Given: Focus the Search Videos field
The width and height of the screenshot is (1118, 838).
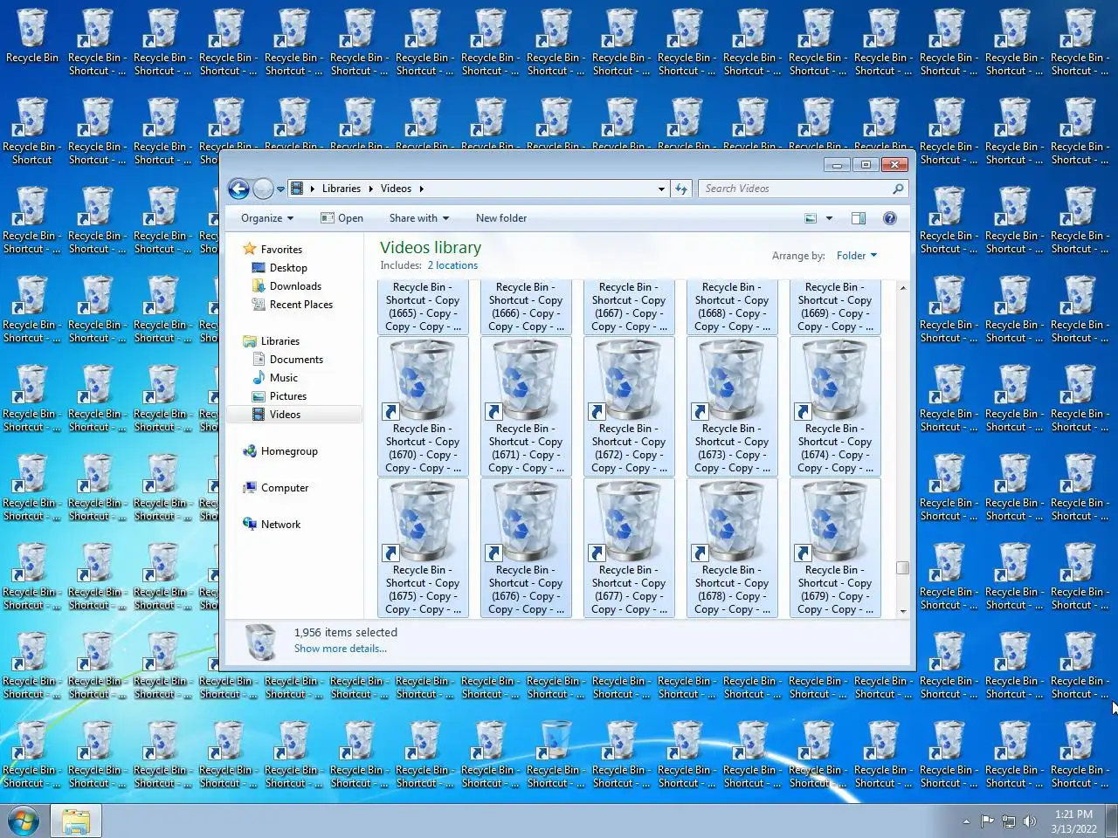Looking at the screenshot, I should pyautogui.click(x=795, y=189).
